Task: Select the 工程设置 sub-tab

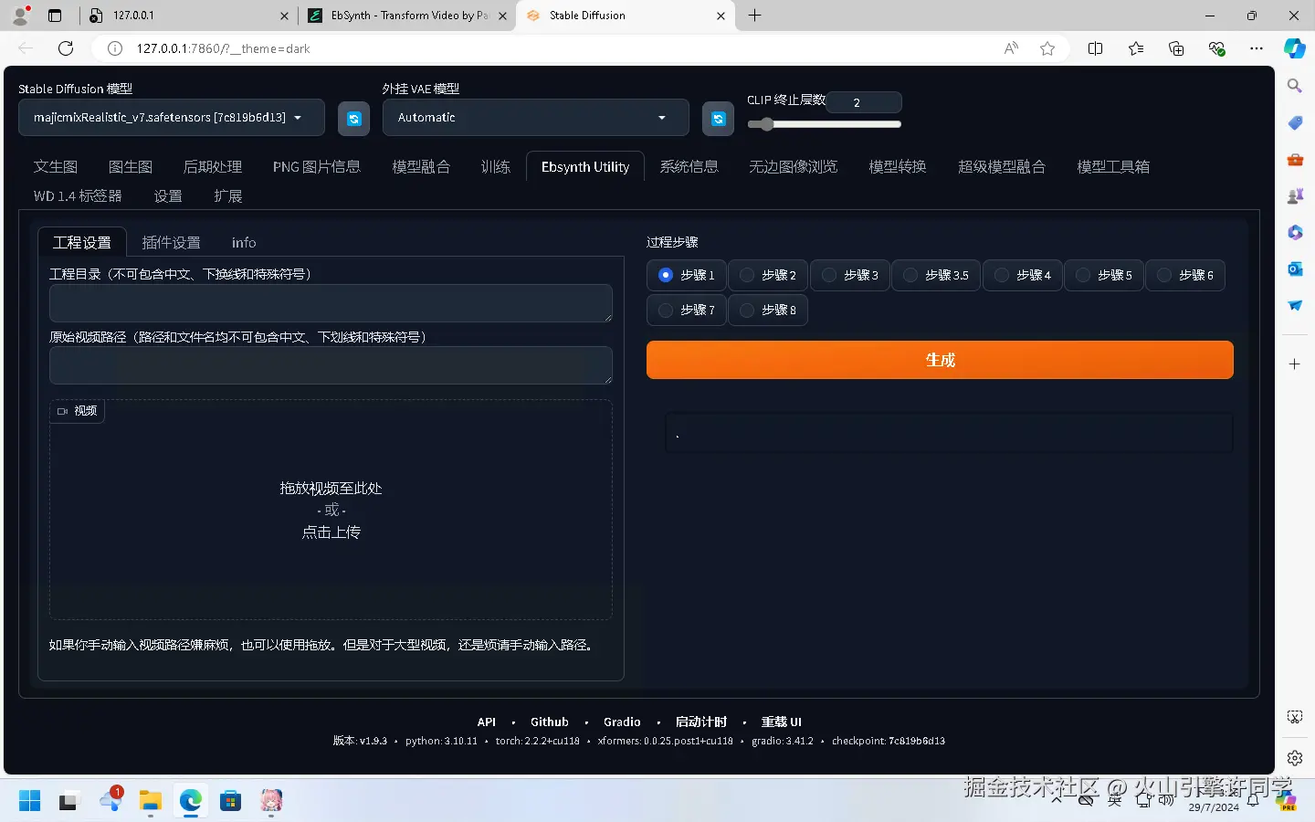Action: pyautogui.click(x=82, y=242)
